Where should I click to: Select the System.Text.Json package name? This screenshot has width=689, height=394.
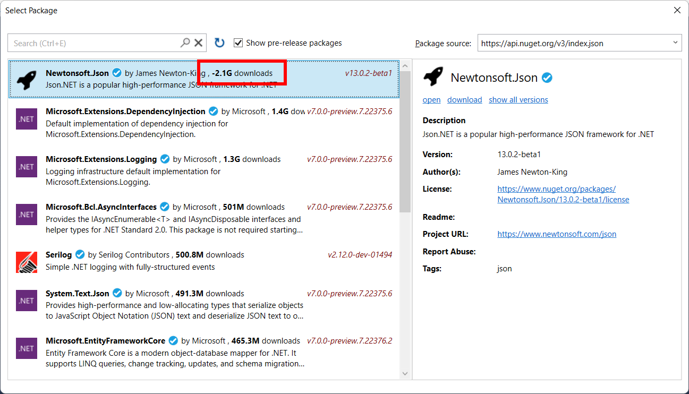click(x=78, y=293)
